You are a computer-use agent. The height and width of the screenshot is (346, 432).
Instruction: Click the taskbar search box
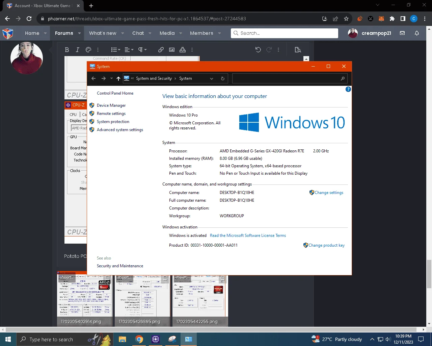coord(64,339)
